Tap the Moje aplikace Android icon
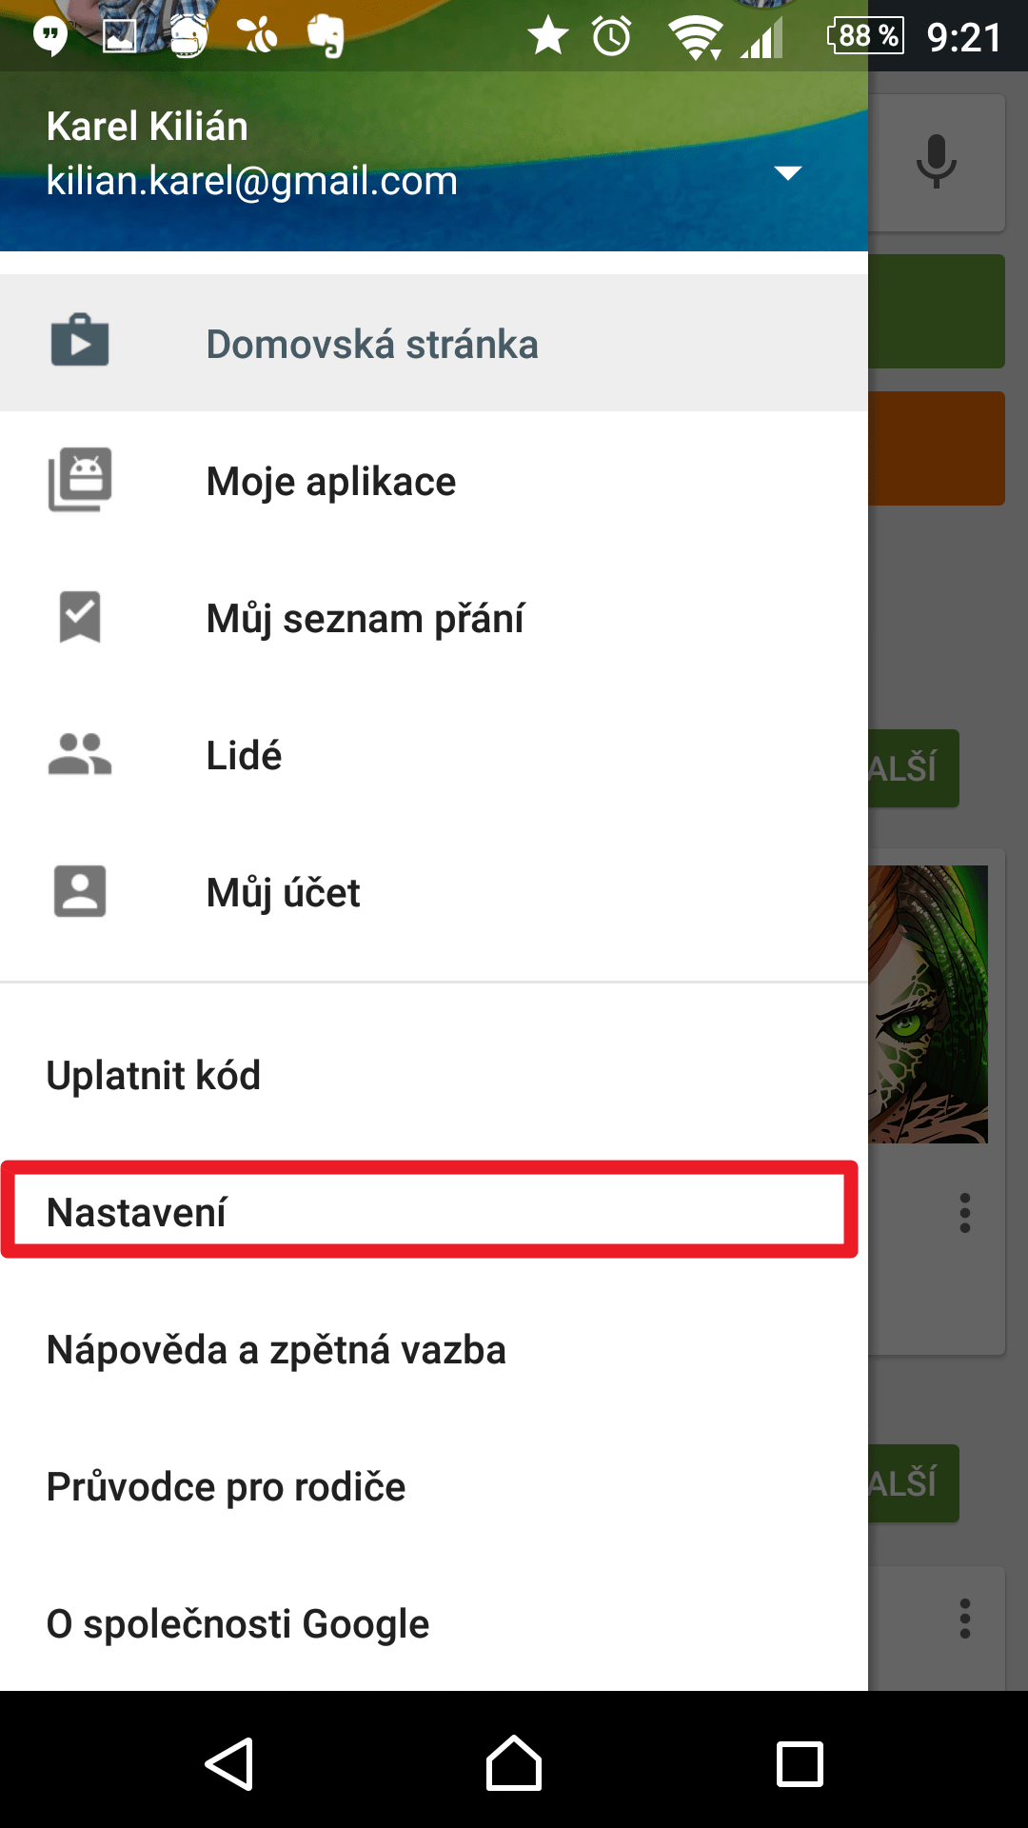This screenshot has height=1828, width=1028. [80, 479]
